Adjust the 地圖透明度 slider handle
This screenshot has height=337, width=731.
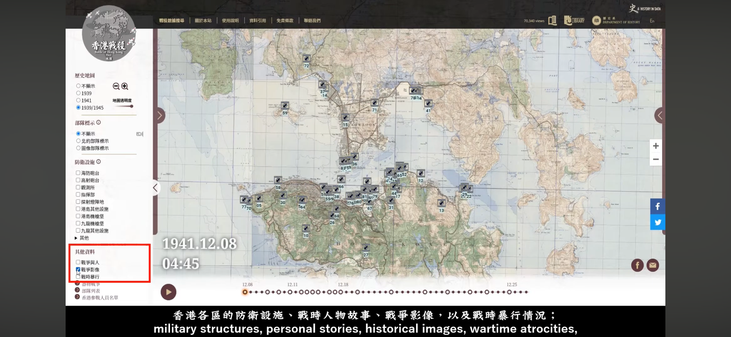point(132,106)
